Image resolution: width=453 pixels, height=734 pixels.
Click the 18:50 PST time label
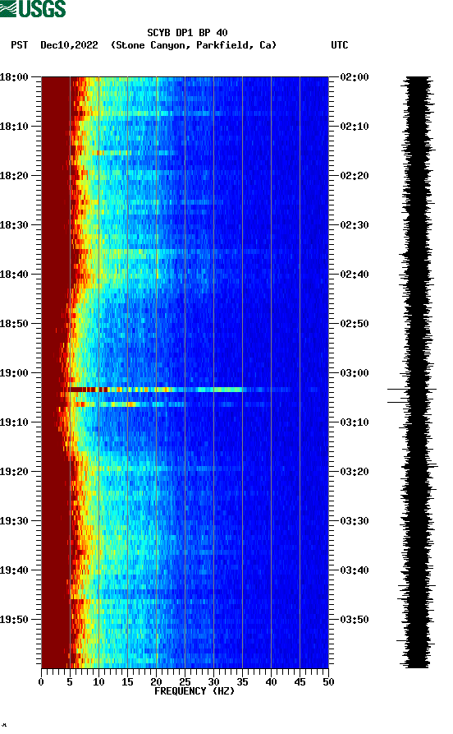pos(14,324)
